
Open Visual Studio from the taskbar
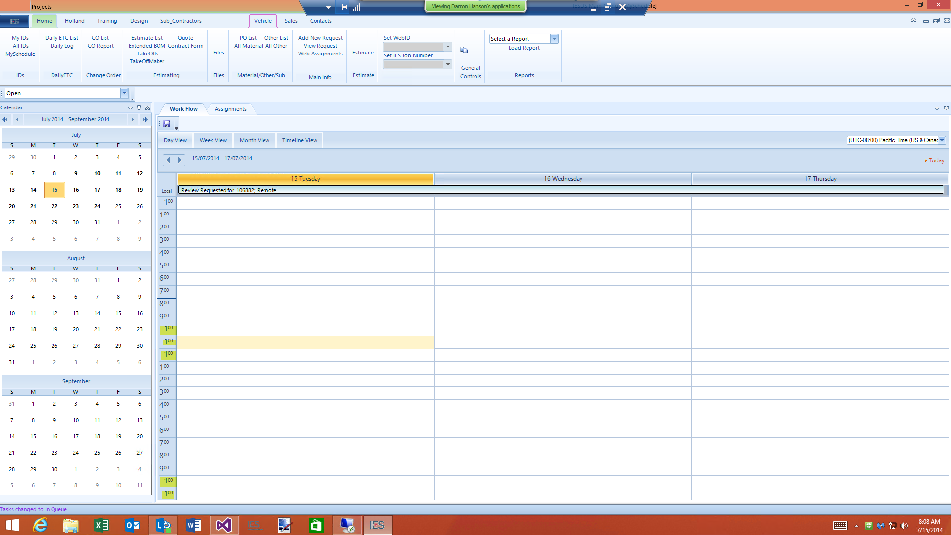[224, 525]
